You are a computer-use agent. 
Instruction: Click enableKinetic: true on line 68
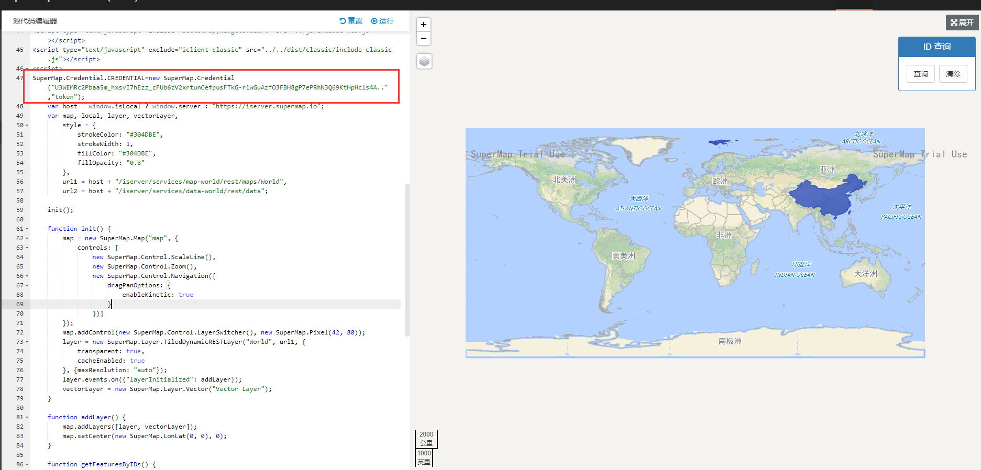pos(158,295)
